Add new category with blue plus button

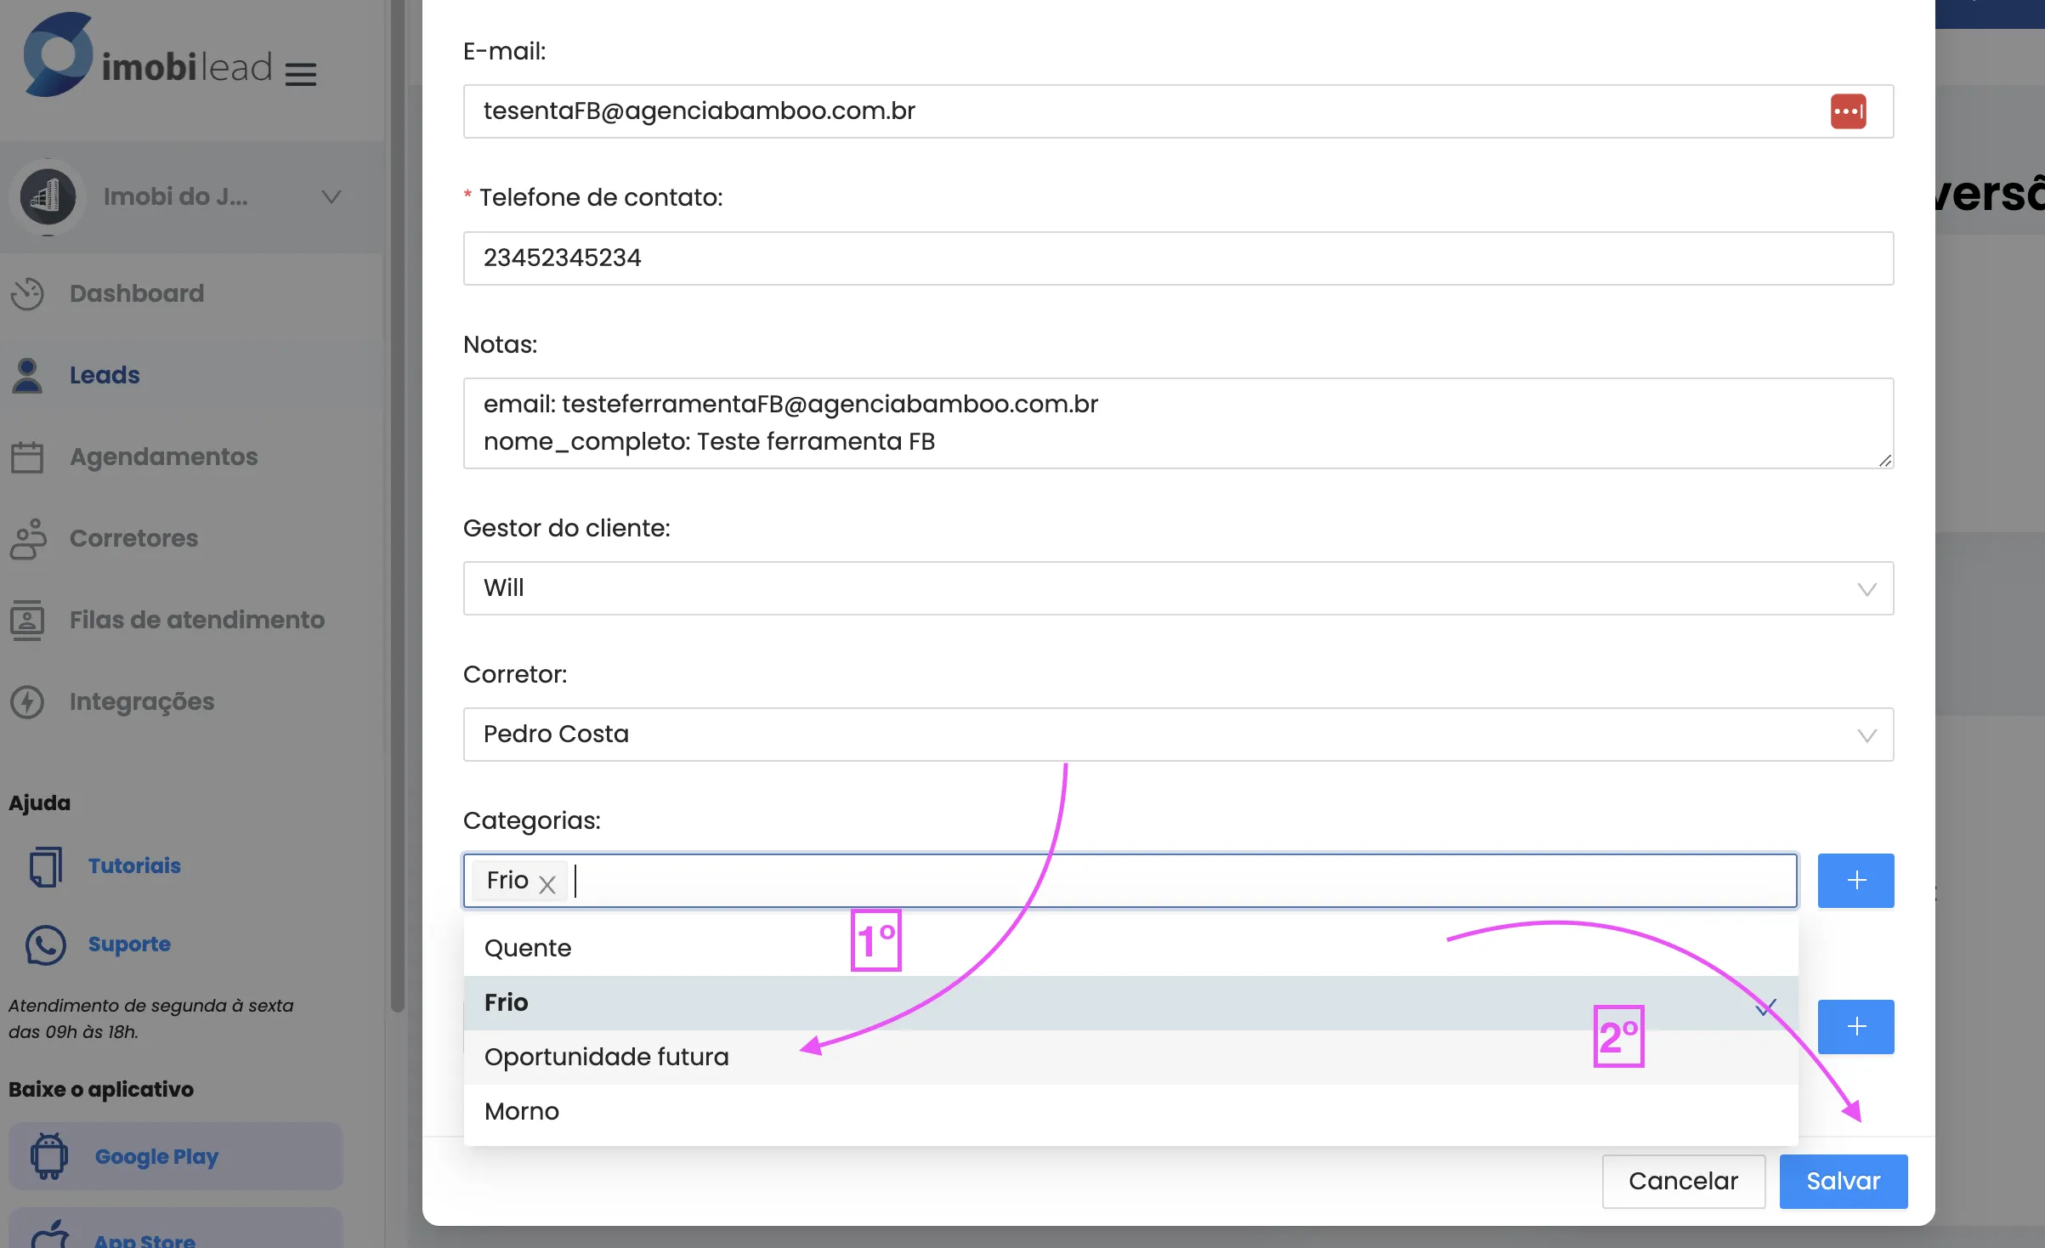pos(1855,880)
